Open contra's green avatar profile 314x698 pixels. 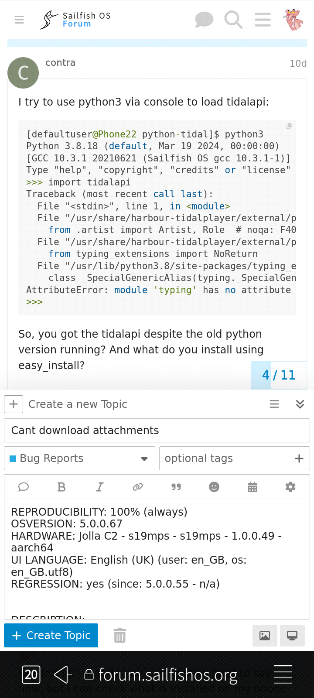23,73
